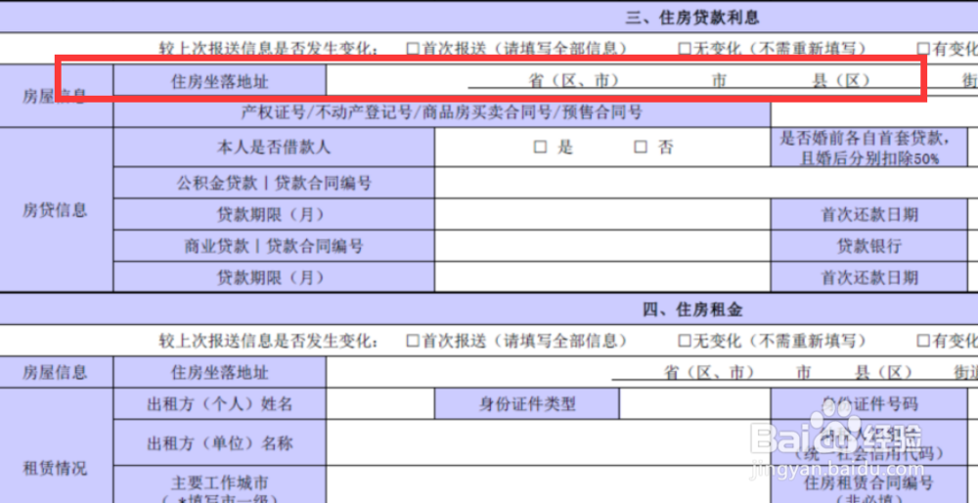Click the 住房租赁合同编号 label cell
This screenshot has height=503, width=978.
[x=868, y=485]
